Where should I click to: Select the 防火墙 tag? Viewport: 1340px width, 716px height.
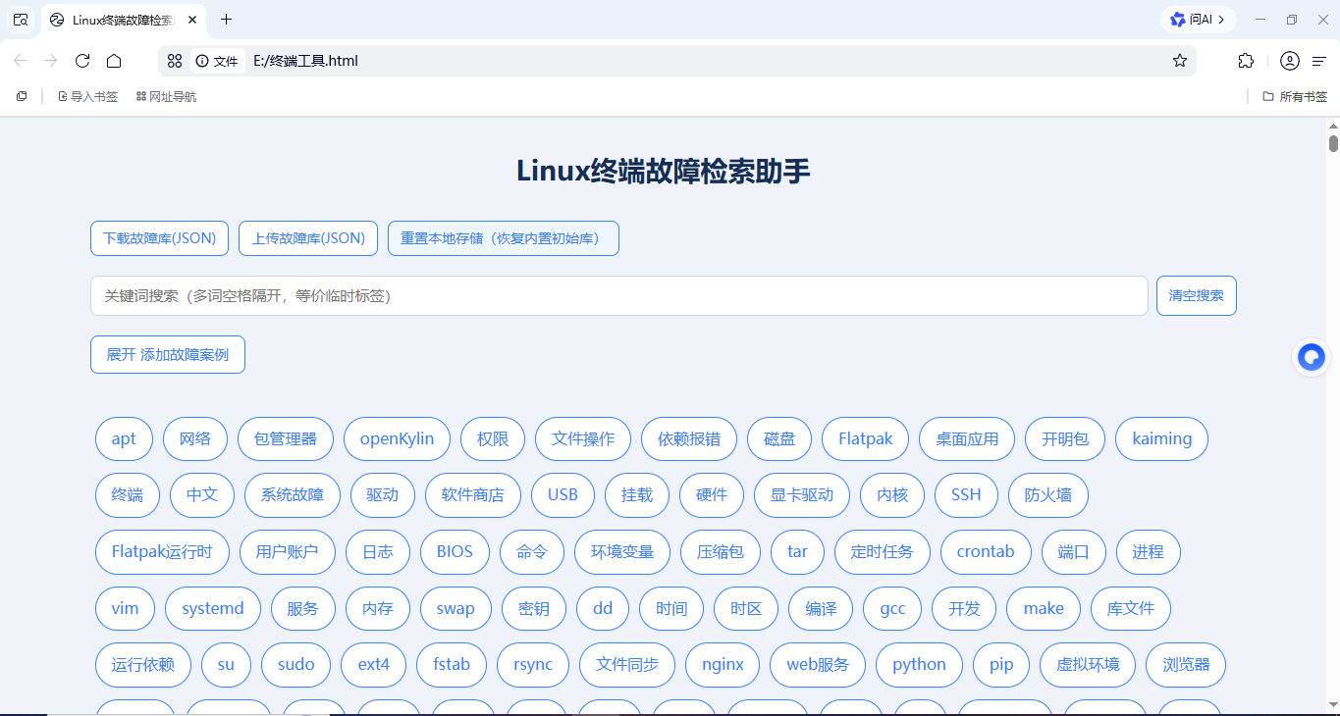[1048, 495]
